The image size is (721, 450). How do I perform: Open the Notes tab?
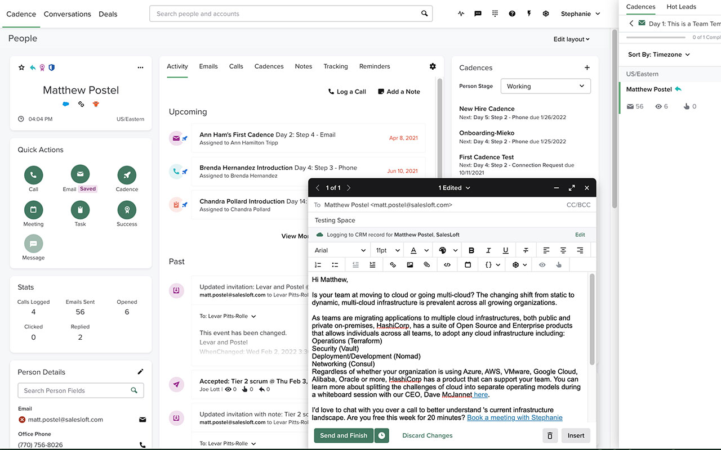(x=303, y=66)
